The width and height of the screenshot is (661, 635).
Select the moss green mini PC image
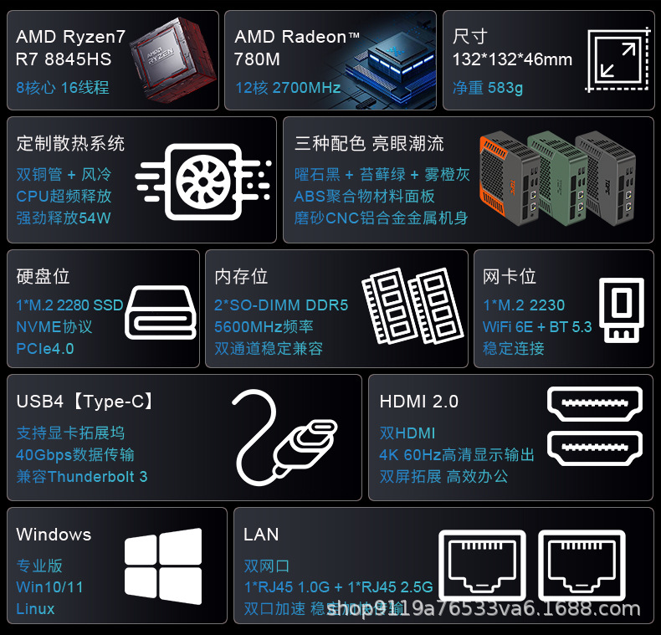(x=556, y=177)
